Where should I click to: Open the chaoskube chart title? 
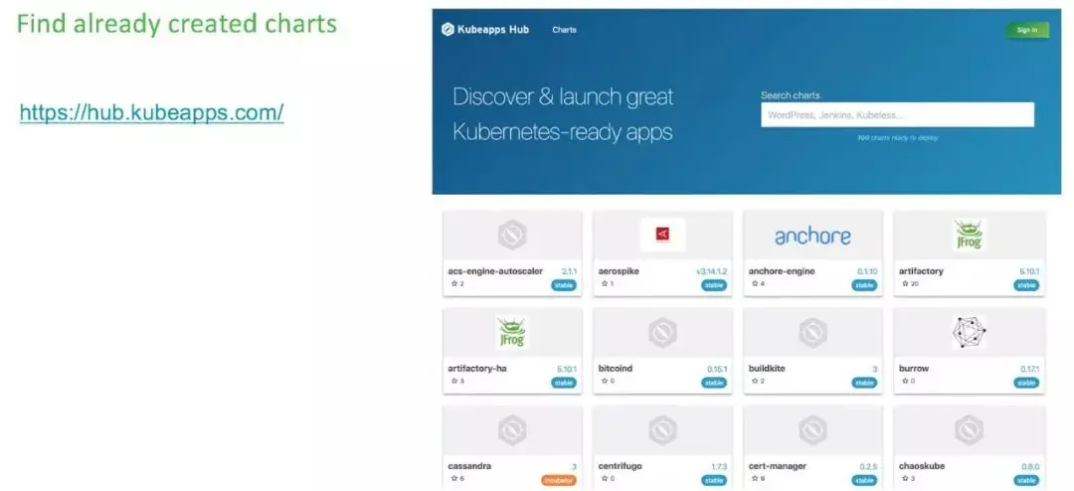pyautogui.click(x=921, y=466)
